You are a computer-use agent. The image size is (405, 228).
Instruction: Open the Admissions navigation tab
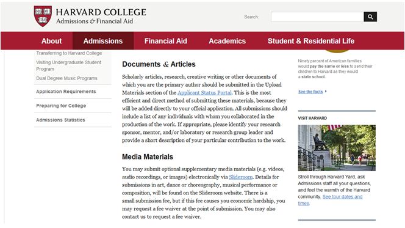(103, 41)
